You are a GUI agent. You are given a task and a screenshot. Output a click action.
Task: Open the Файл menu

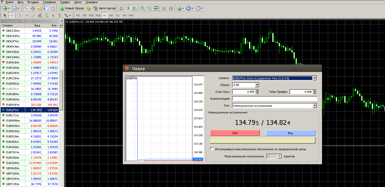[x=9, y=2]
